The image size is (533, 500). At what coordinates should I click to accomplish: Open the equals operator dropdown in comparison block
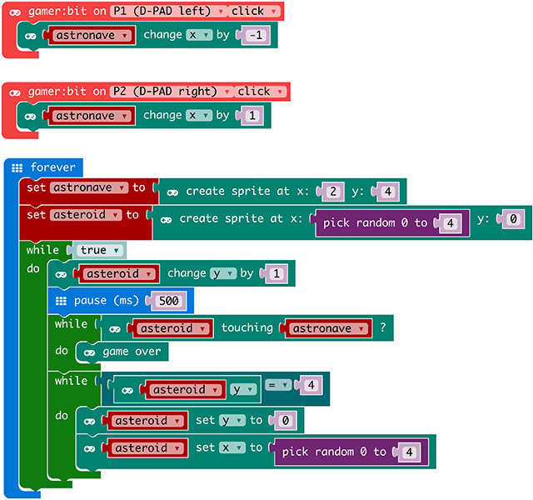(279, 385)
